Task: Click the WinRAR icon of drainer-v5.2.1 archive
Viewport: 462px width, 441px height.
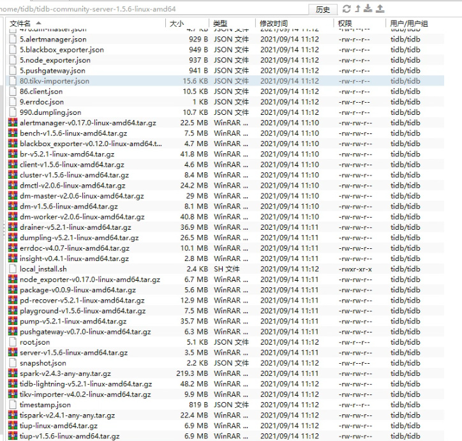Action: (x=13, y=227)
